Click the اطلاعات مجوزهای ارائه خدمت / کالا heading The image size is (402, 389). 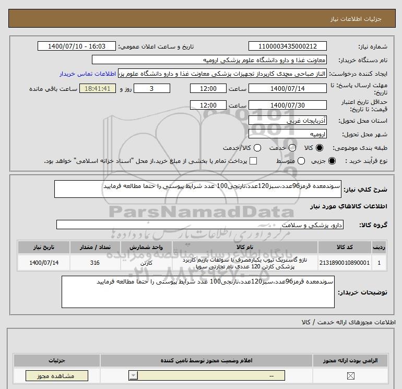349,322
